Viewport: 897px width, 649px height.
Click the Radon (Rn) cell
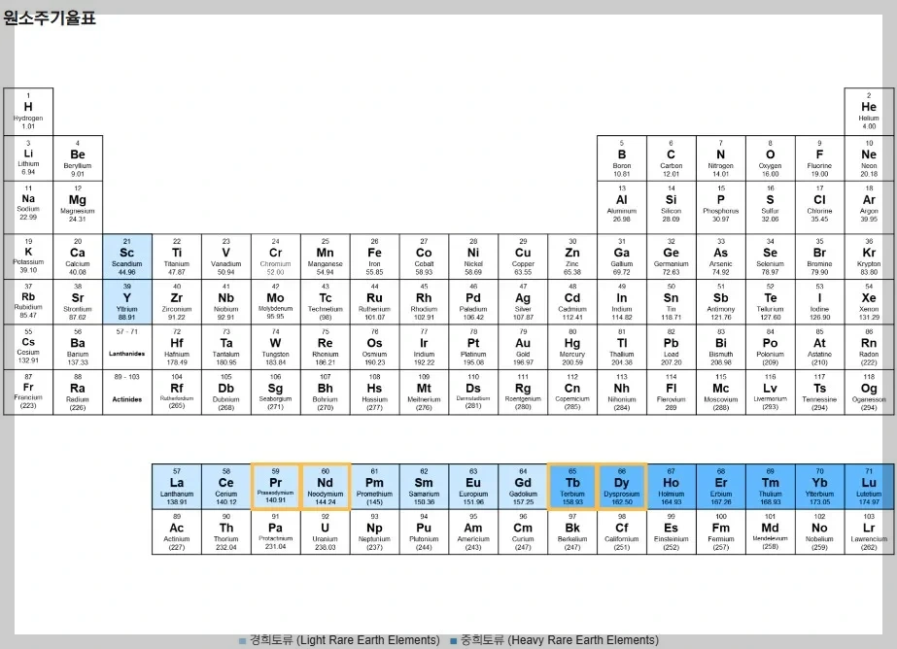869,347
